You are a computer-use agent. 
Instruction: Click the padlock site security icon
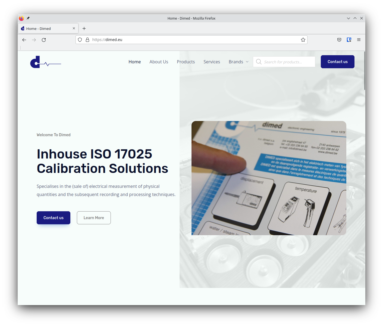point(87,40)
